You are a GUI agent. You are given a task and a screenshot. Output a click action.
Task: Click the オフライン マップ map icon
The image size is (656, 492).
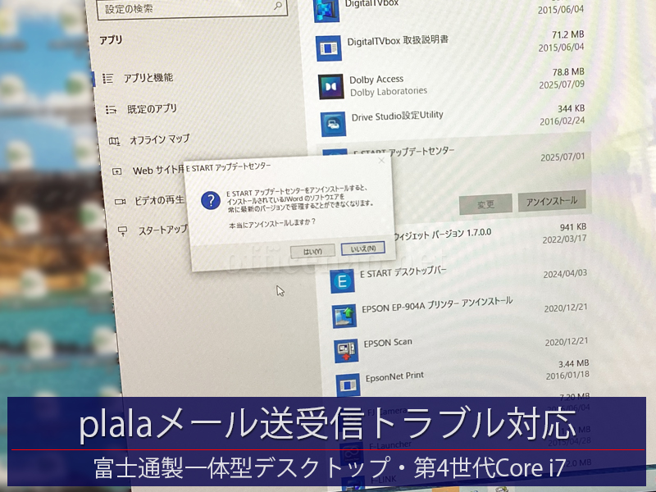[114, 141]
